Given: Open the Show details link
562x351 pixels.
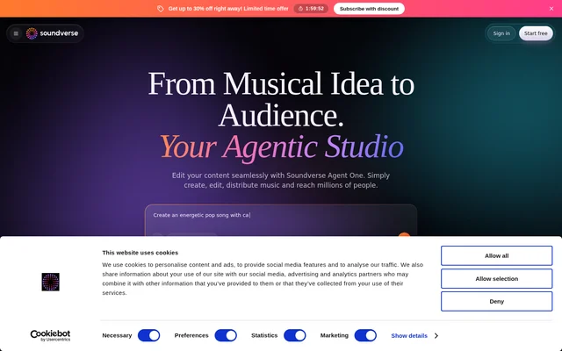Looking at the screenshot, I should (x=409, y=335).
